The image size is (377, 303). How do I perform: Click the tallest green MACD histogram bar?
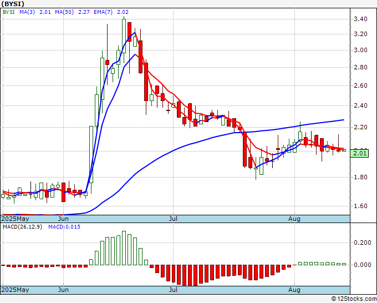(x=124, y=248)
